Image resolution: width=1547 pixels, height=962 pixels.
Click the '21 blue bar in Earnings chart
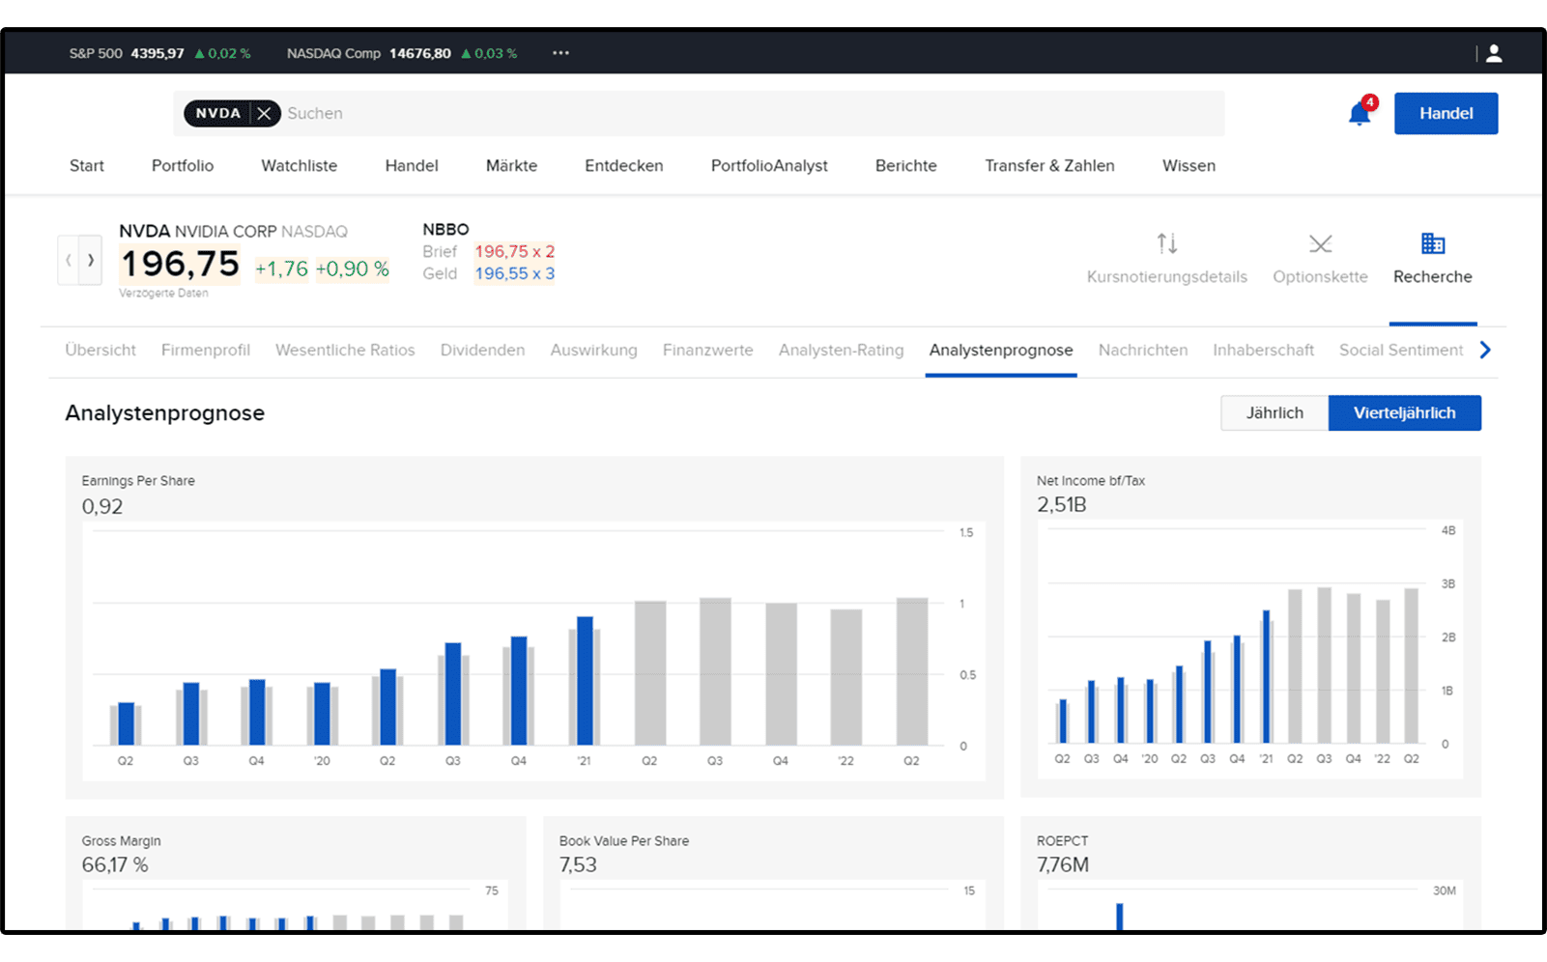tap(585, 681)
